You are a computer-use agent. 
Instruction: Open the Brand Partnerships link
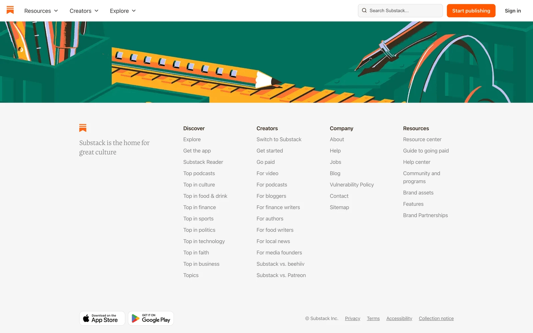(425, 215)
